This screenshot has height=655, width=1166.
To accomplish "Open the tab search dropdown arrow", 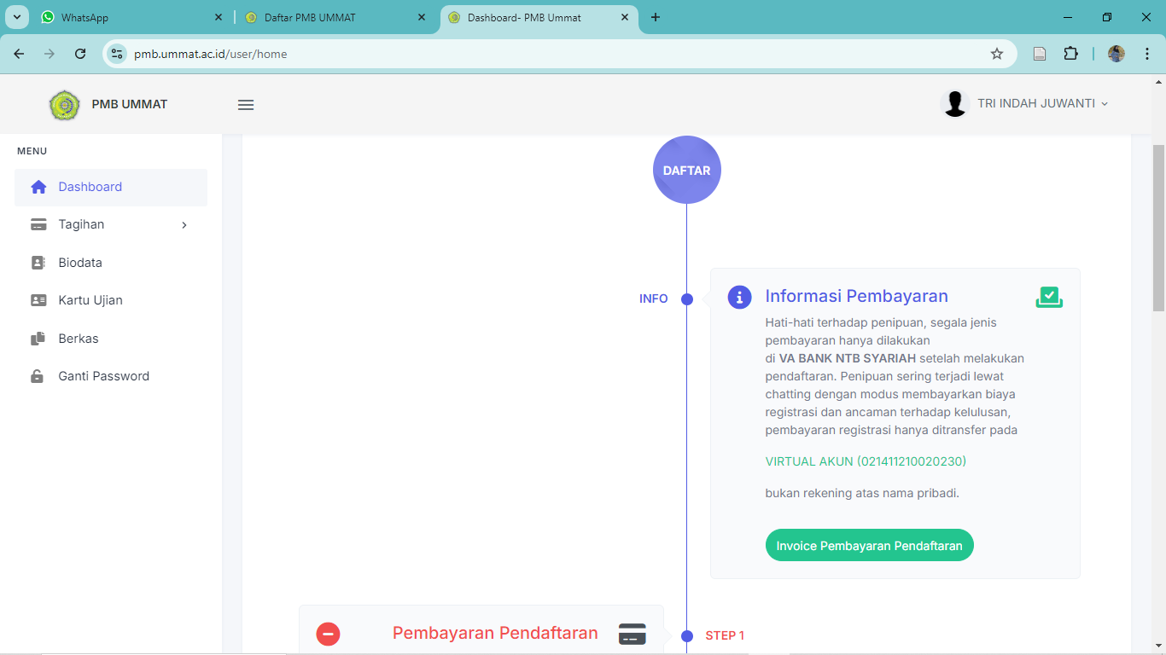I will click(x=17, y=17).
